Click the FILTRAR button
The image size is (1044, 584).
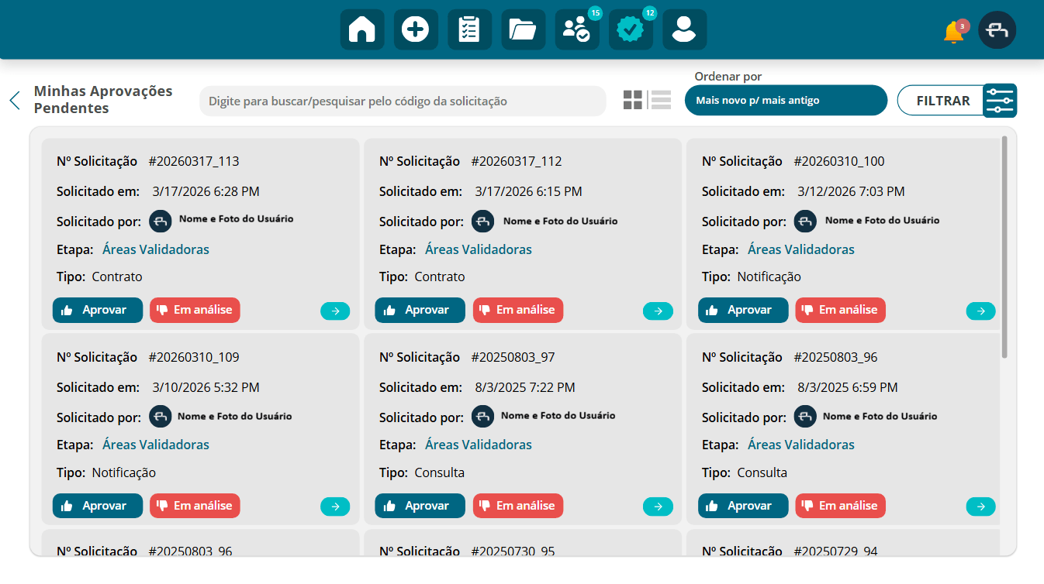coord(942,101)
